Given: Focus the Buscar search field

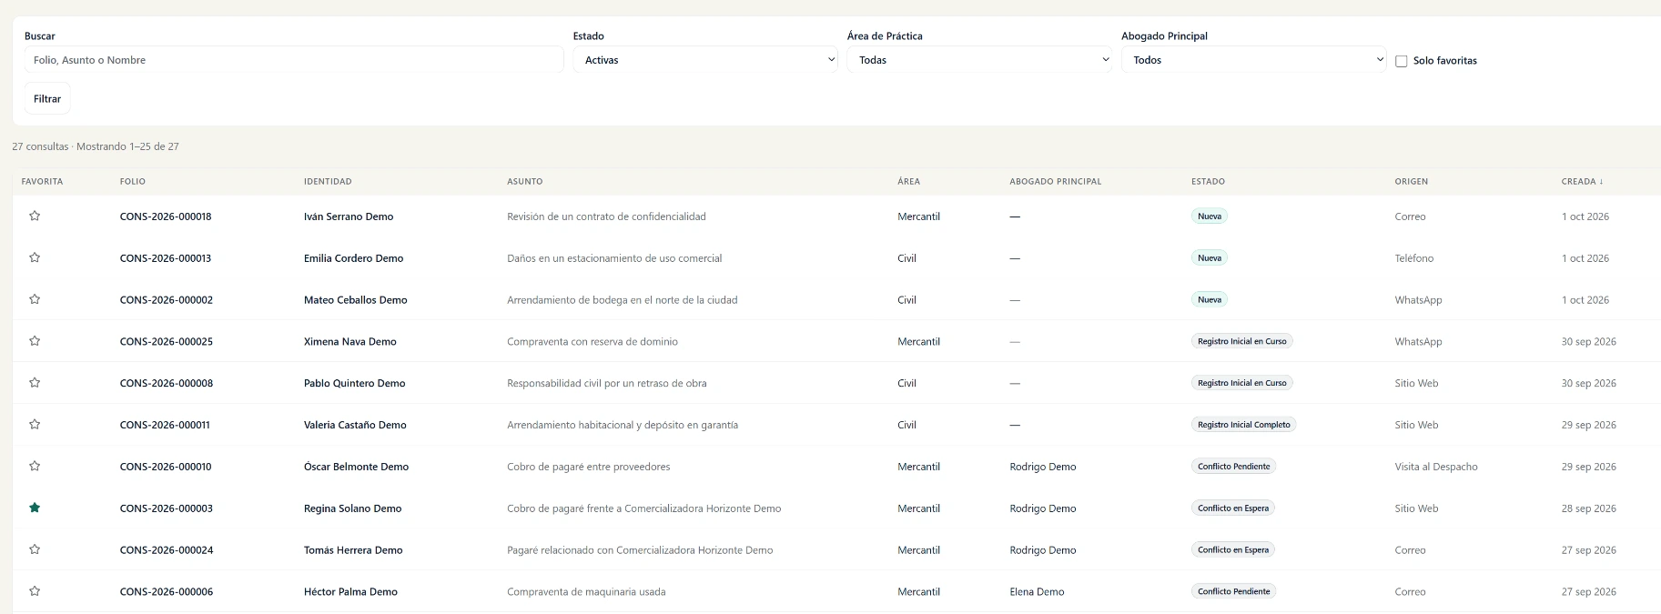Looking at the screenshot, I should tap(294, 60).
